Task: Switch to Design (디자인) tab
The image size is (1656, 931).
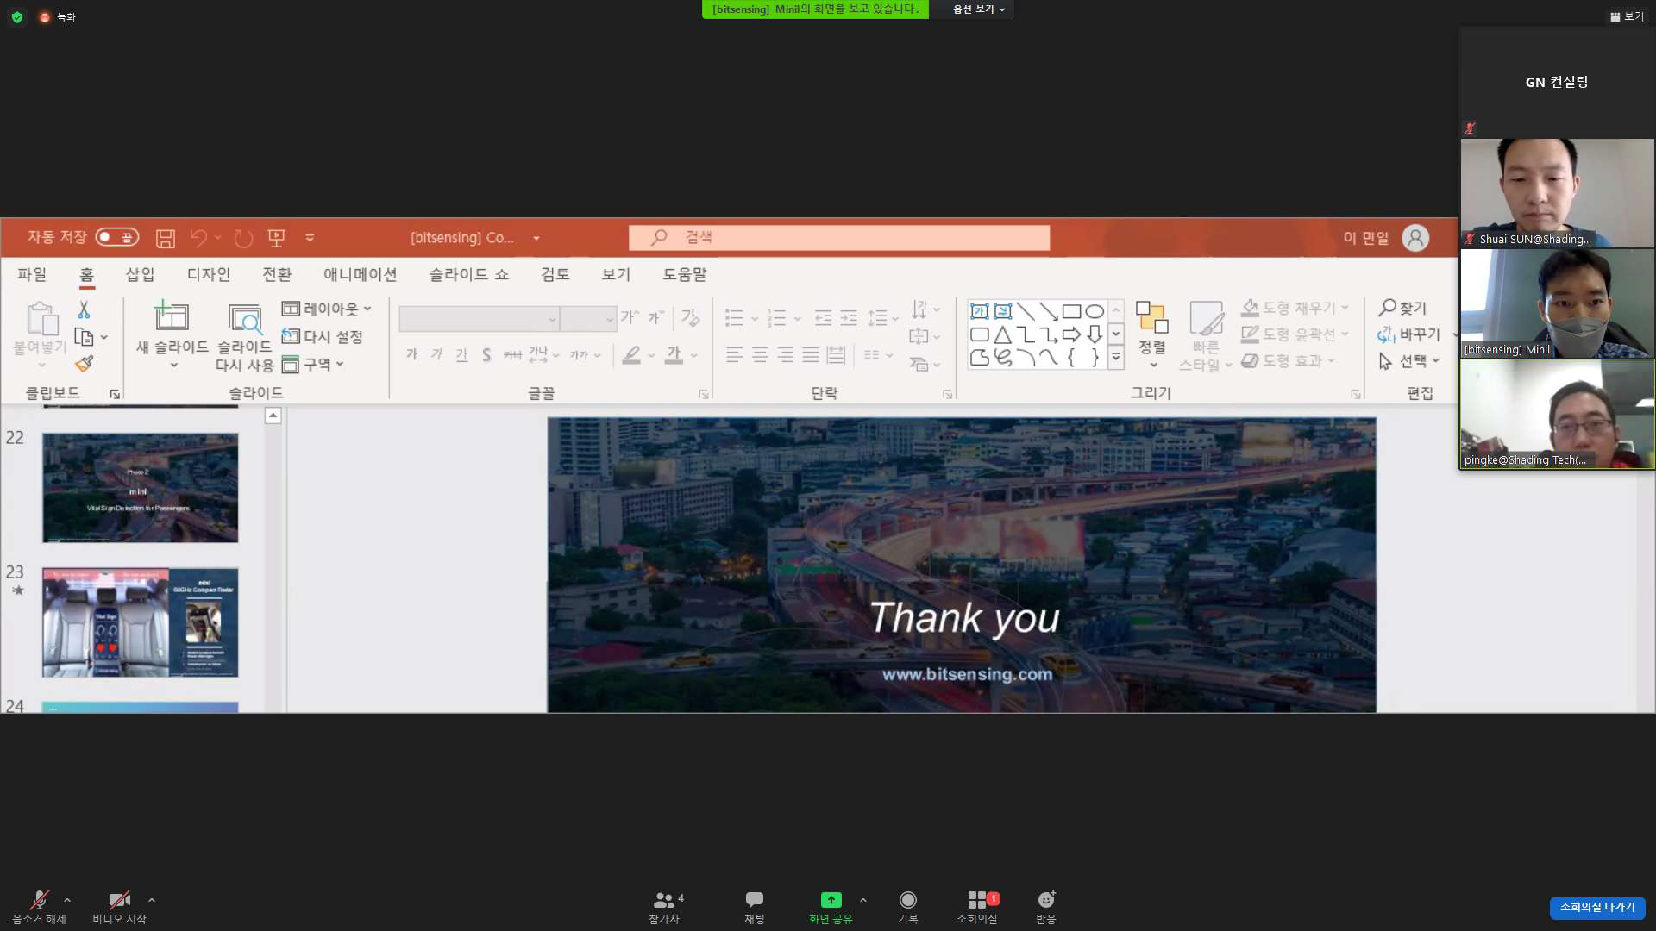Action: (209, 274)
